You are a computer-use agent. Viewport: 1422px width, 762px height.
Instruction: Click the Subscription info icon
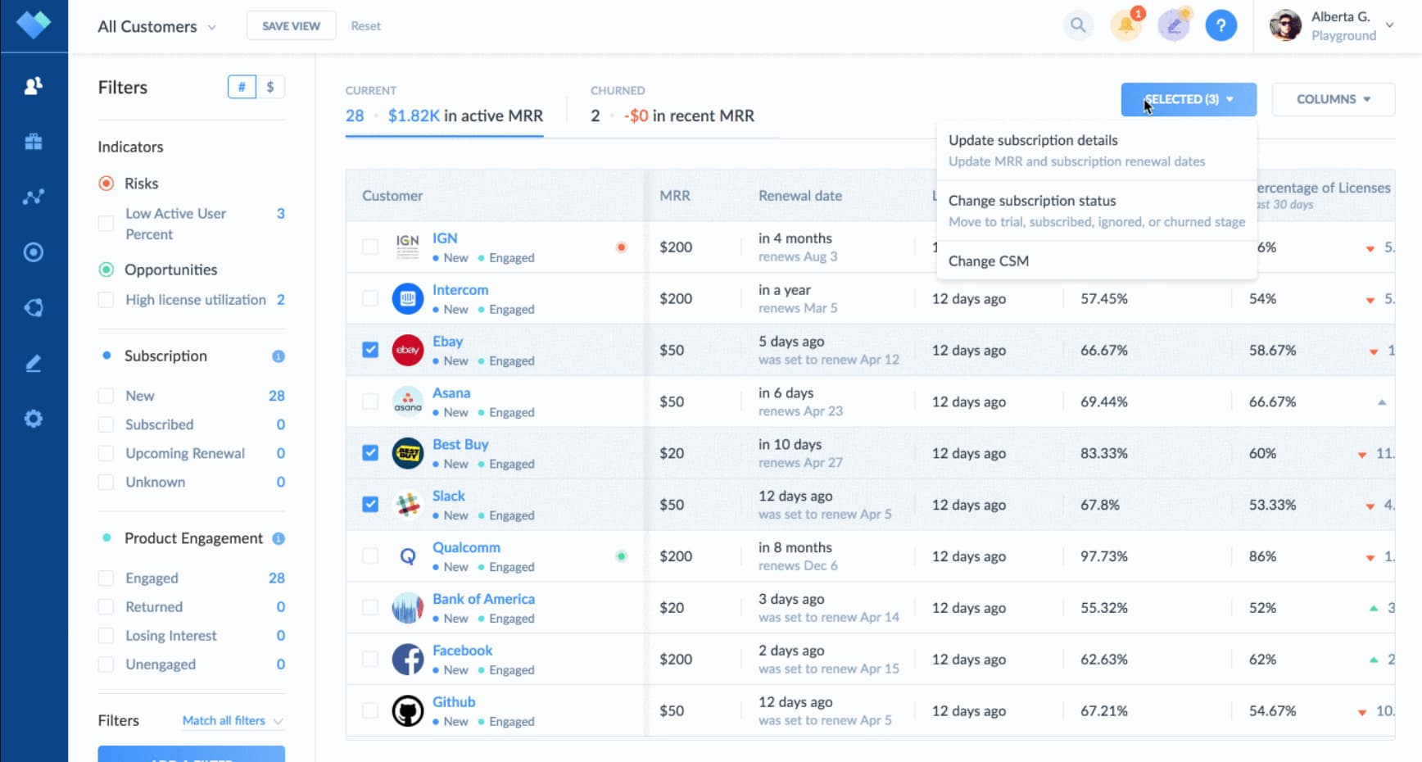(x=279, y=356)
